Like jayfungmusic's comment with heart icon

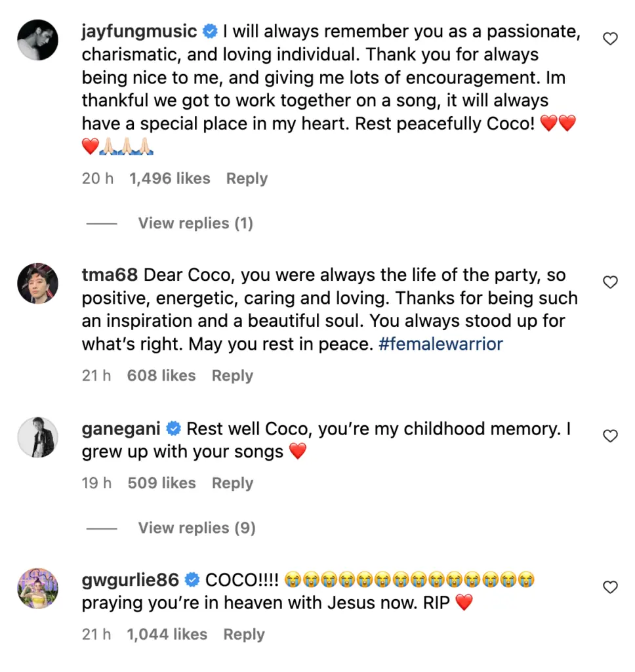[610, 39]
